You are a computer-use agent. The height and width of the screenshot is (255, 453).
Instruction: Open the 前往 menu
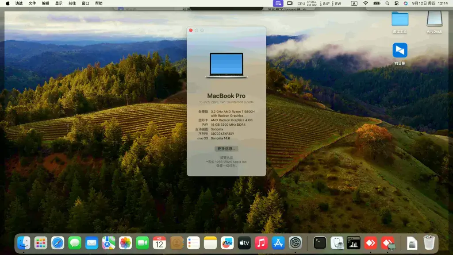click(x=72, y=4)
